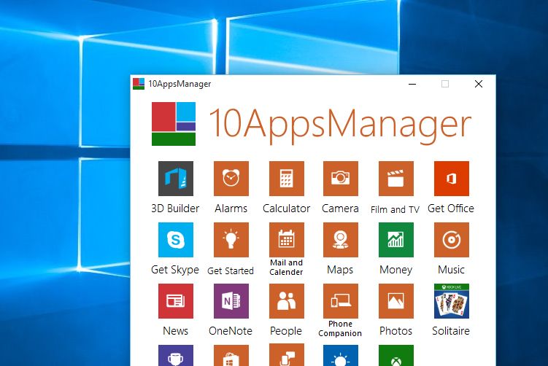Select the Photos app icon

pos(396,301)
